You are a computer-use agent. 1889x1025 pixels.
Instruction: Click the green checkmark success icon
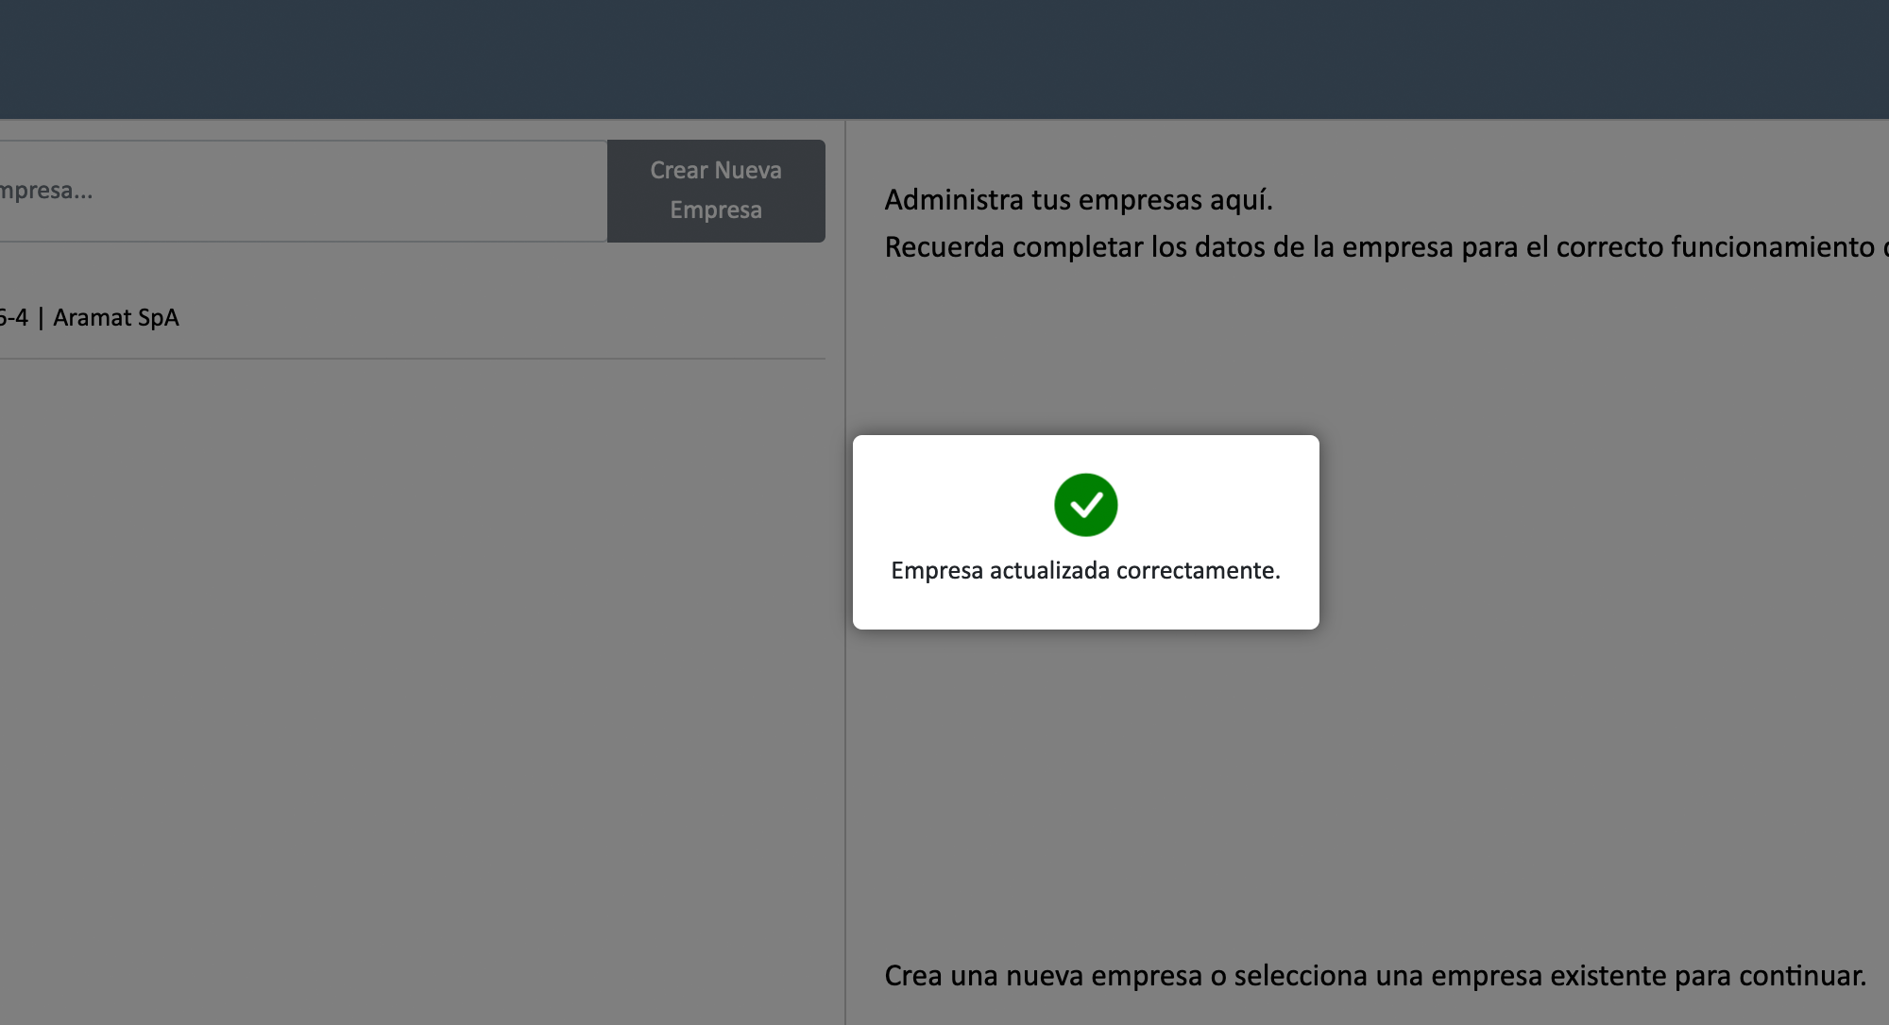[1085, 505]
